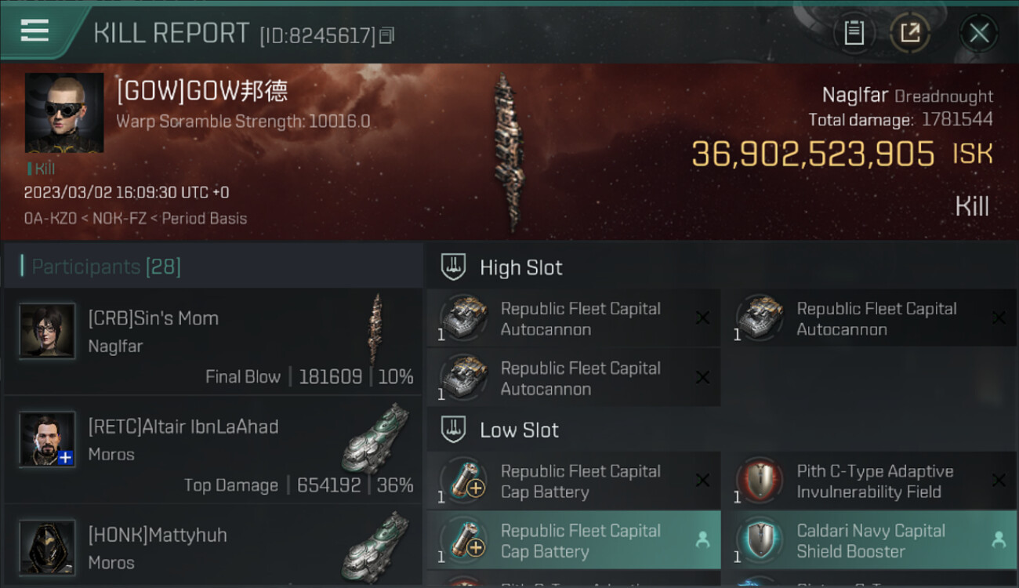
Task: Select the Participants [28] tab
Action: [x=106, y=267]
